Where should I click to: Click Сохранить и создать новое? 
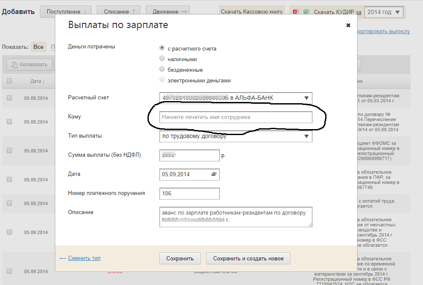pyautogui.click(x=247, y=258)
